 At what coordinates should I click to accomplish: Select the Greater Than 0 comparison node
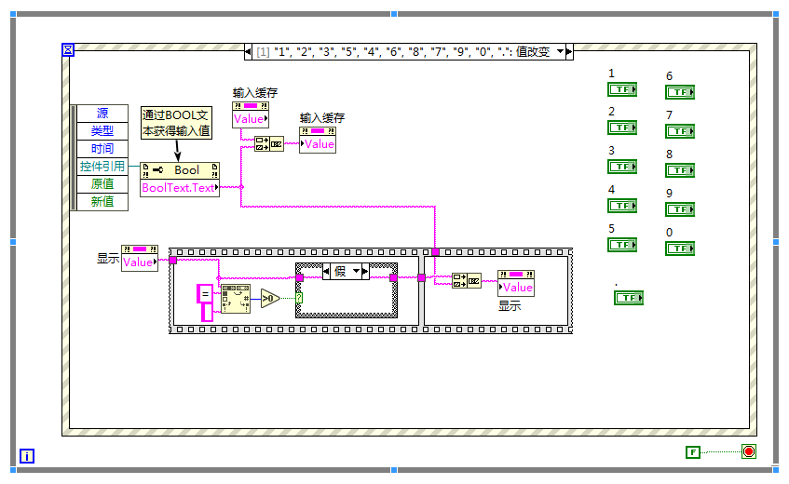[x=270, y=299]
